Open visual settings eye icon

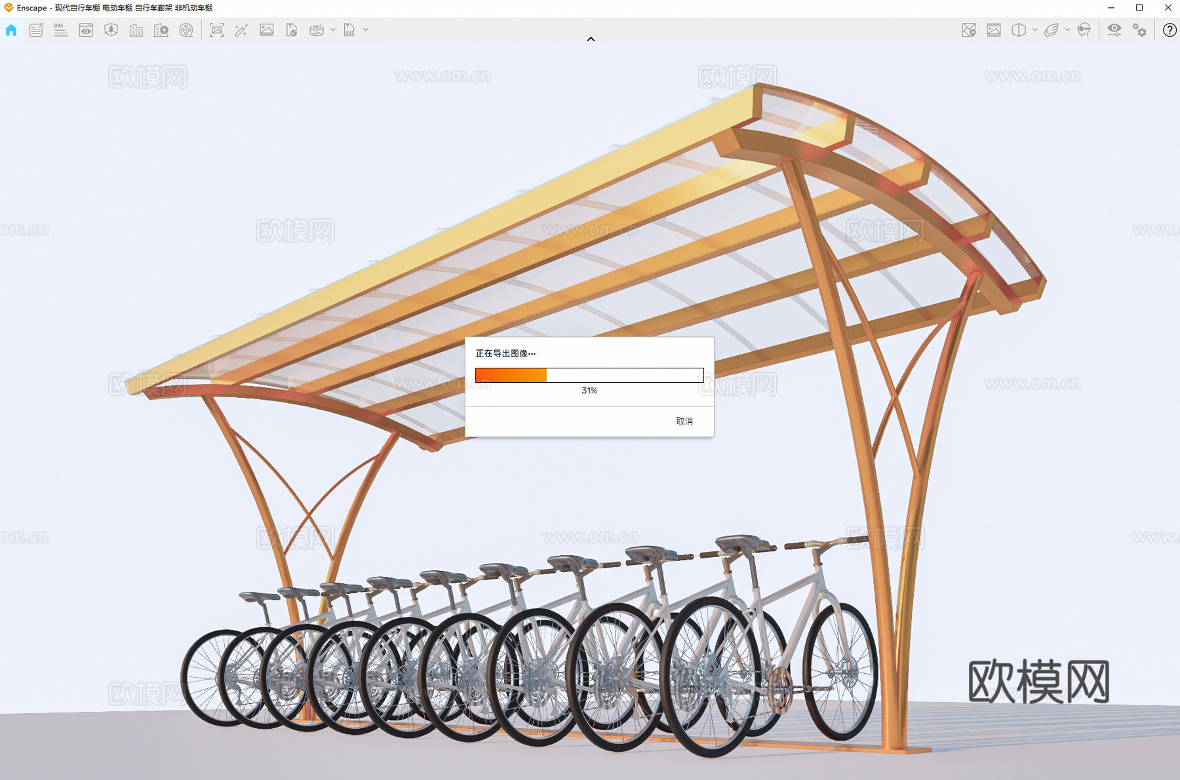pos(1114,30)
